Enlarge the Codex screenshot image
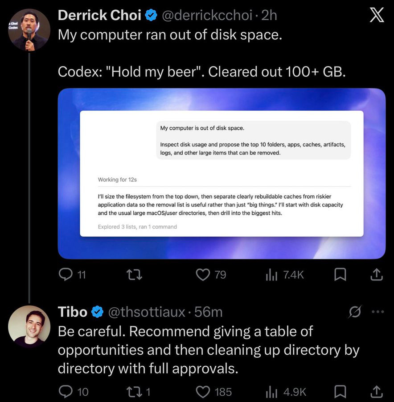This screenshot has width=394, height=402. click(x=222, y=174)
